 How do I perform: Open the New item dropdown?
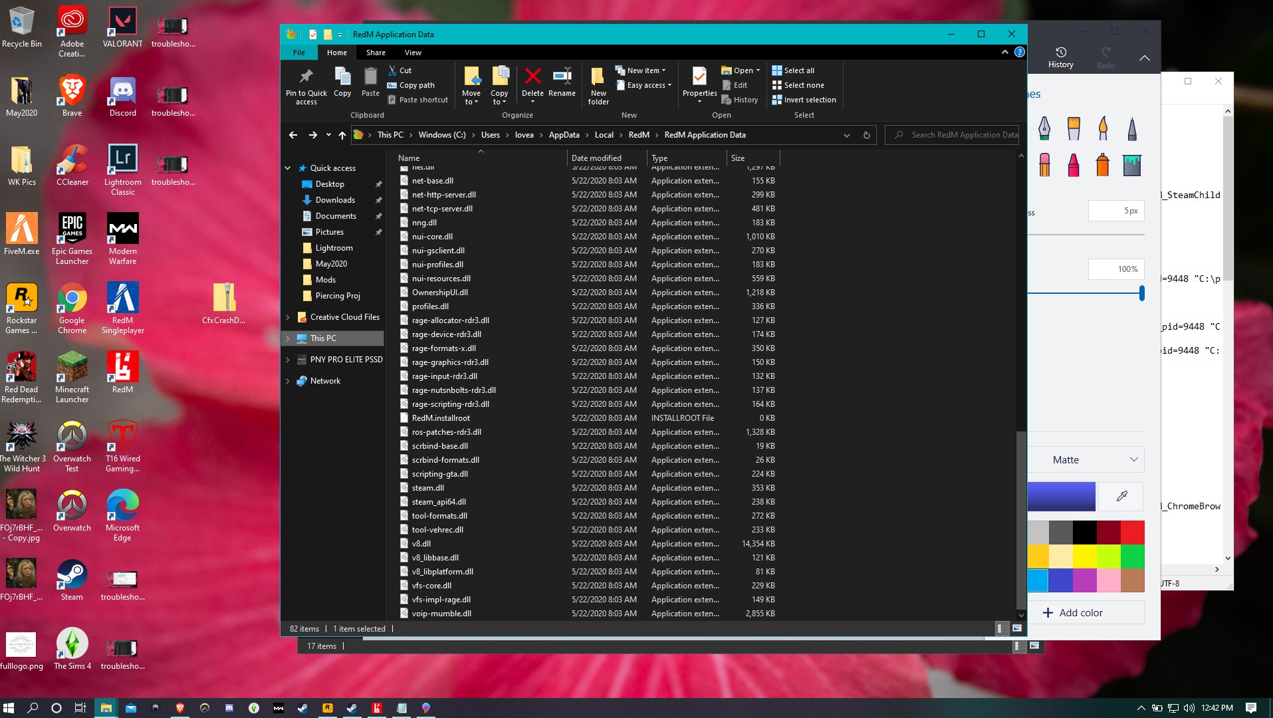click(641, 70)
